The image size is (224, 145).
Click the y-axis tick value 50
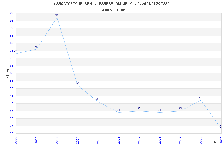click(x=12, y=88)
